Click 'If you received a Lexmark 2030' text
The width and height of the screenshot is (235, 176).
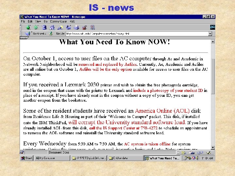click(61, 85)
